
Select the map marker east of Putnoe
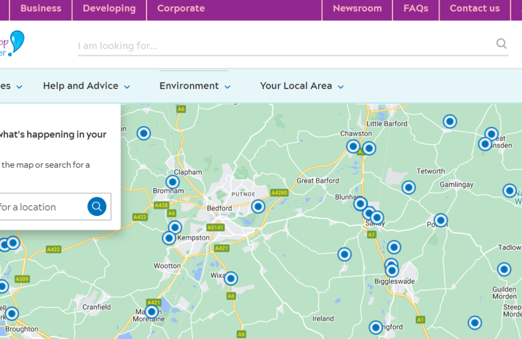click(258, 207)
